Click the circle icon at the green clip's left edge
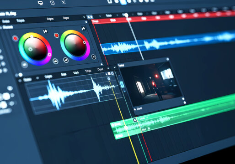Image resolution: width=235 pixels, height=164 pixels. pyautogui.click(x=113, y=125)
